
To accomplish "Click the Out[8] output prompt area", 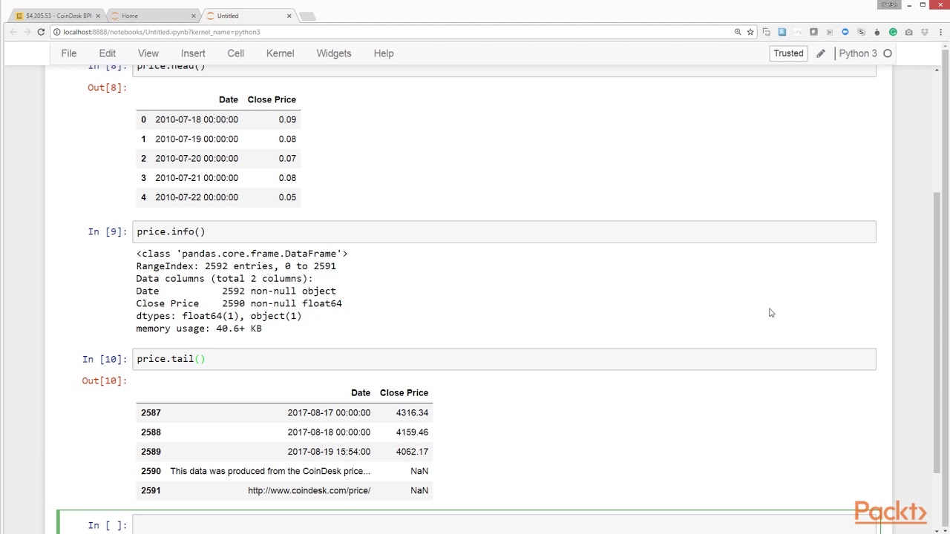I will [x=107, y=88].
